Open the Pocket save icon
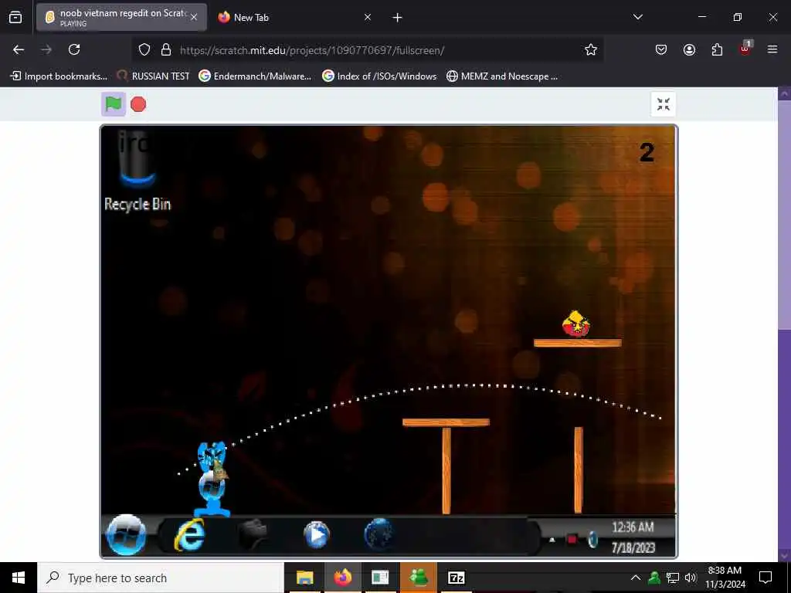 pos(661,49)
